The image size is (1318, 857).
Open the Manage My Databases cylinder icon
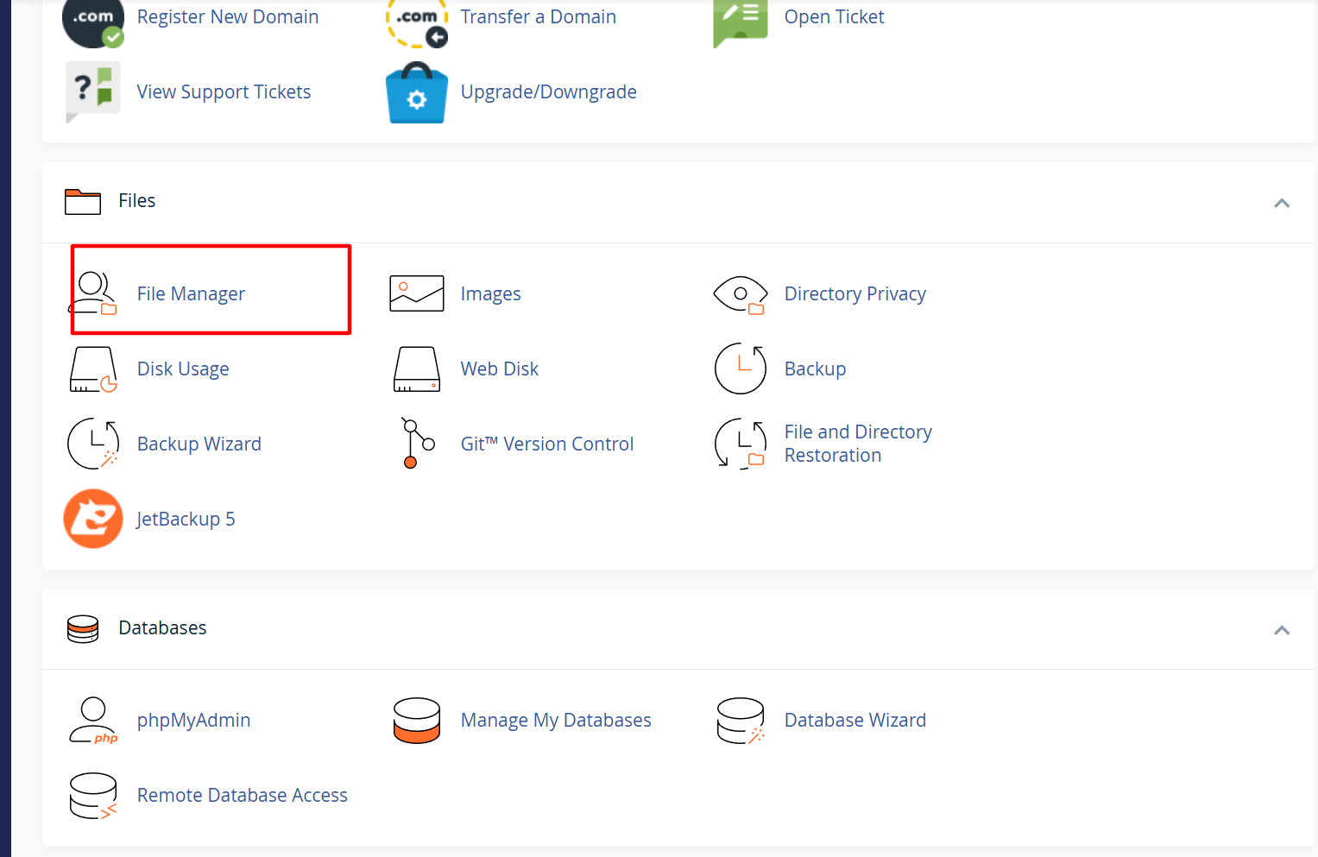tap(417, 720)
